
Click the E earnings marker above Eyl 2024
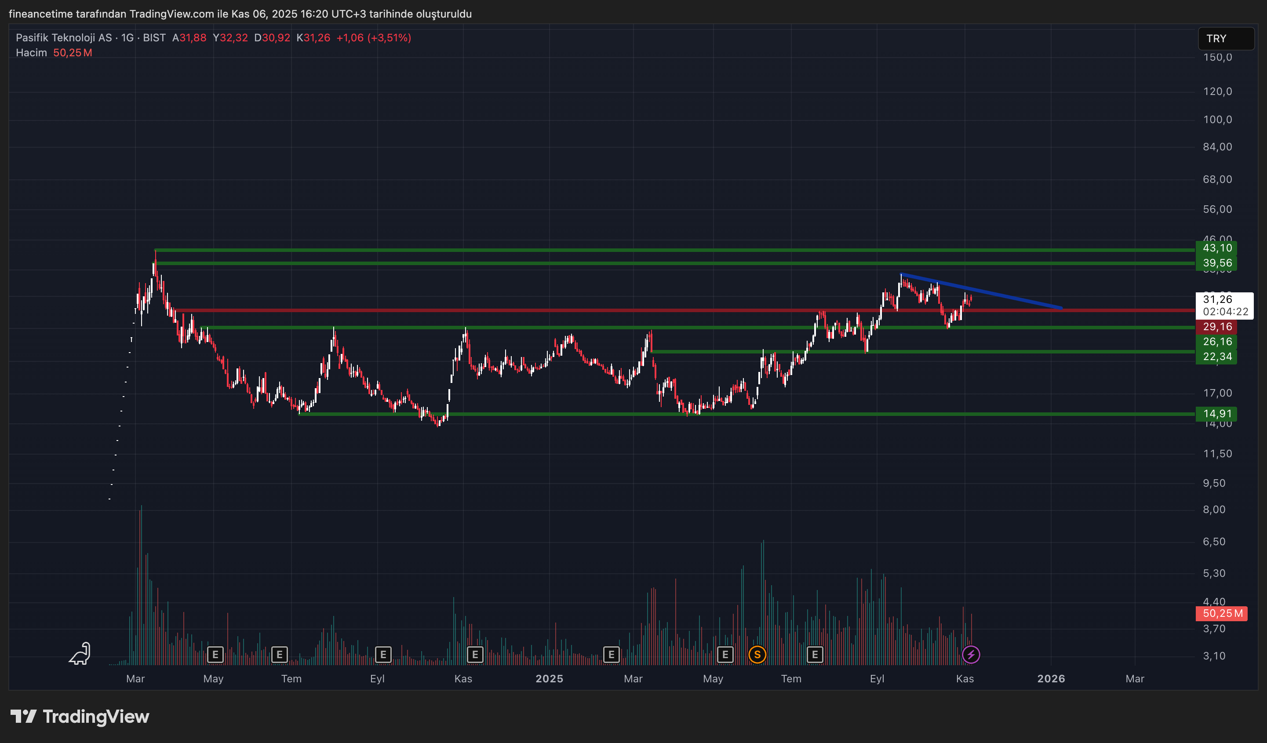(383, 655)
